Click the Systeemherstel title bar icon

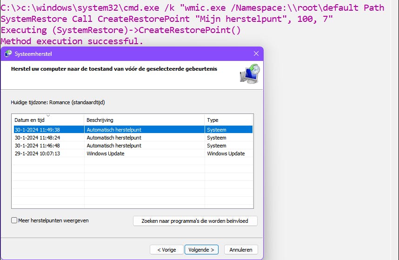tap(8, 54)
